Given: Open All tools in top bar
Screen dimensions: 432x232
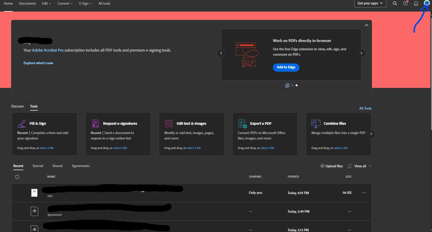Looking at the screenshot, I should (104, 4).
